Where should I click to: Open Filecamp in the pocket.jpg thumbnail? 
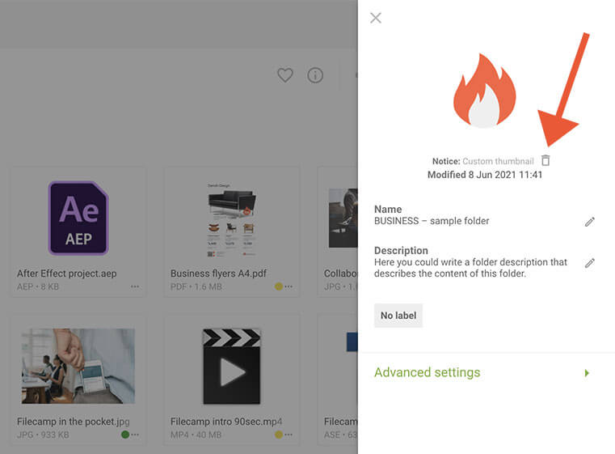78,366
